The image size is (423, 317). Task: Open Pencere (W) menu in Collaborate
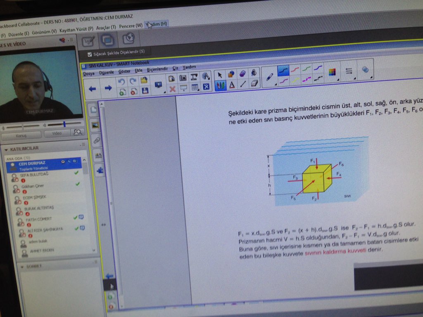coord(131,26)
